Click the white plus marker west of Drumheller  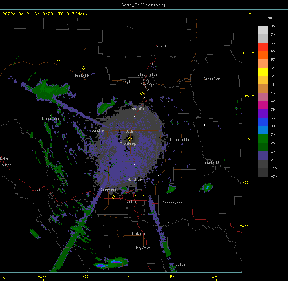click(x=204, y=125)
